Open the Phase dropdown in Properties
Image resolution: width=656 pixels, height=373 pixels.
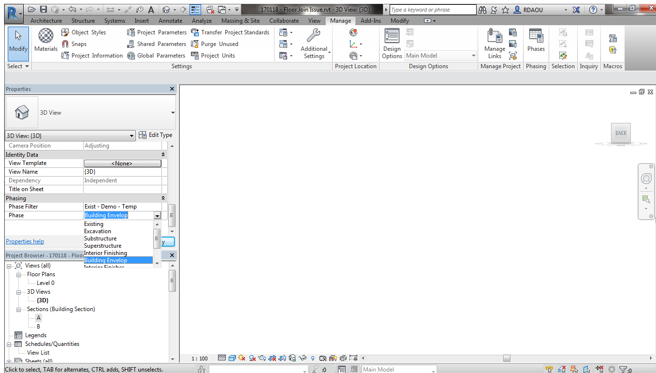(x=158, y=215)
